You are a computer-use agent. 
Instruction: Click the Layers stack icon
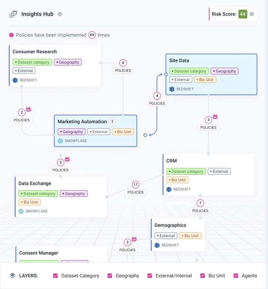click(13, 276)
